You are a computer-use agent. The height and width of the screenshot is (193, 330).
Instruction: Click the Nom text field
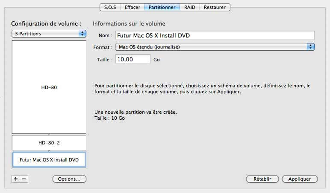215,35
